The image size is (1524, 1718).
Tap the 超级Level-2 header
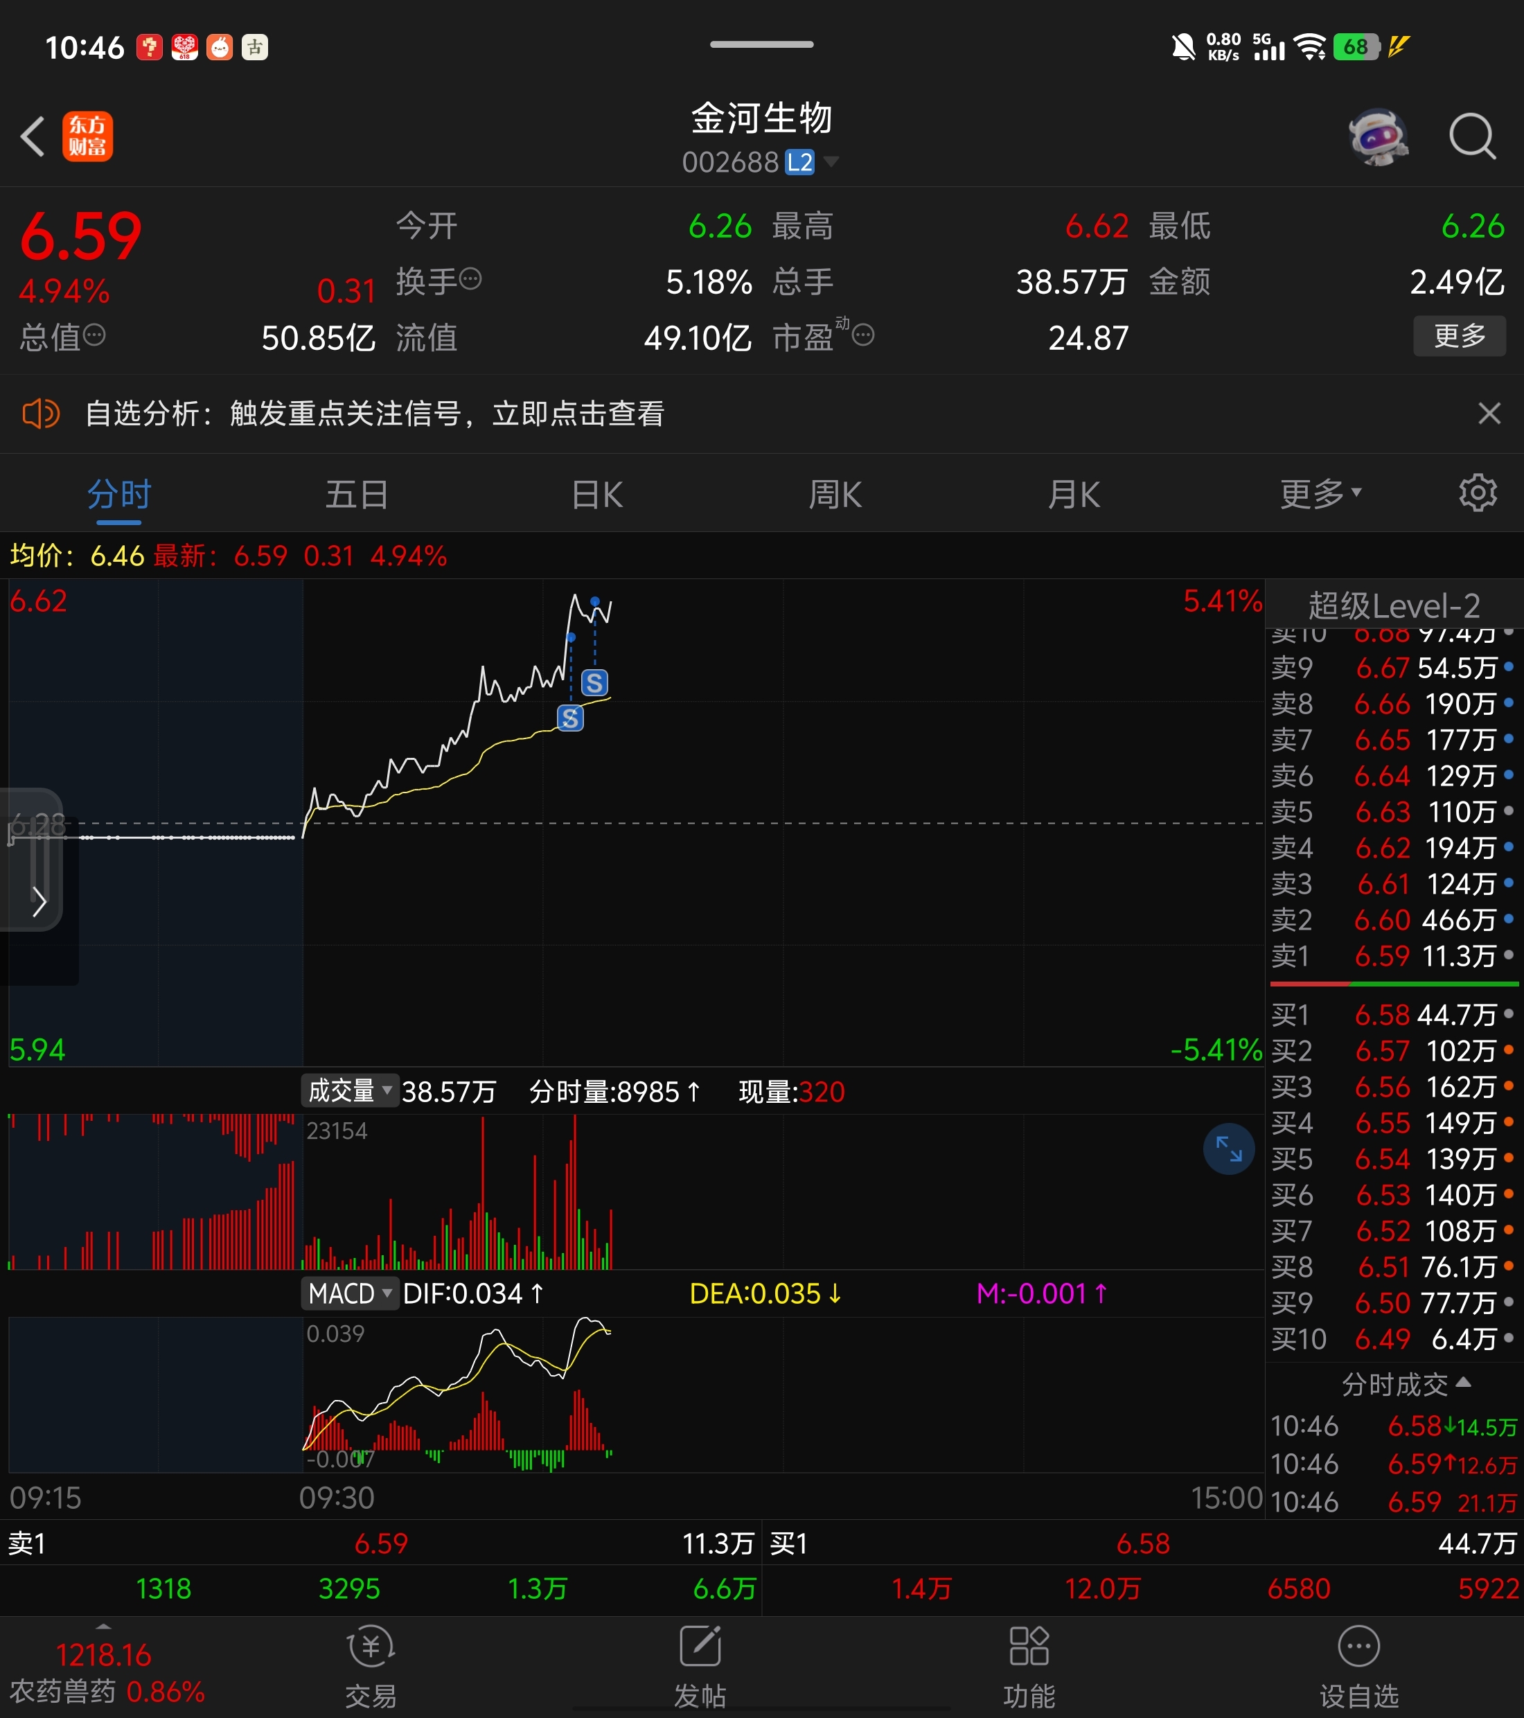1393,605
